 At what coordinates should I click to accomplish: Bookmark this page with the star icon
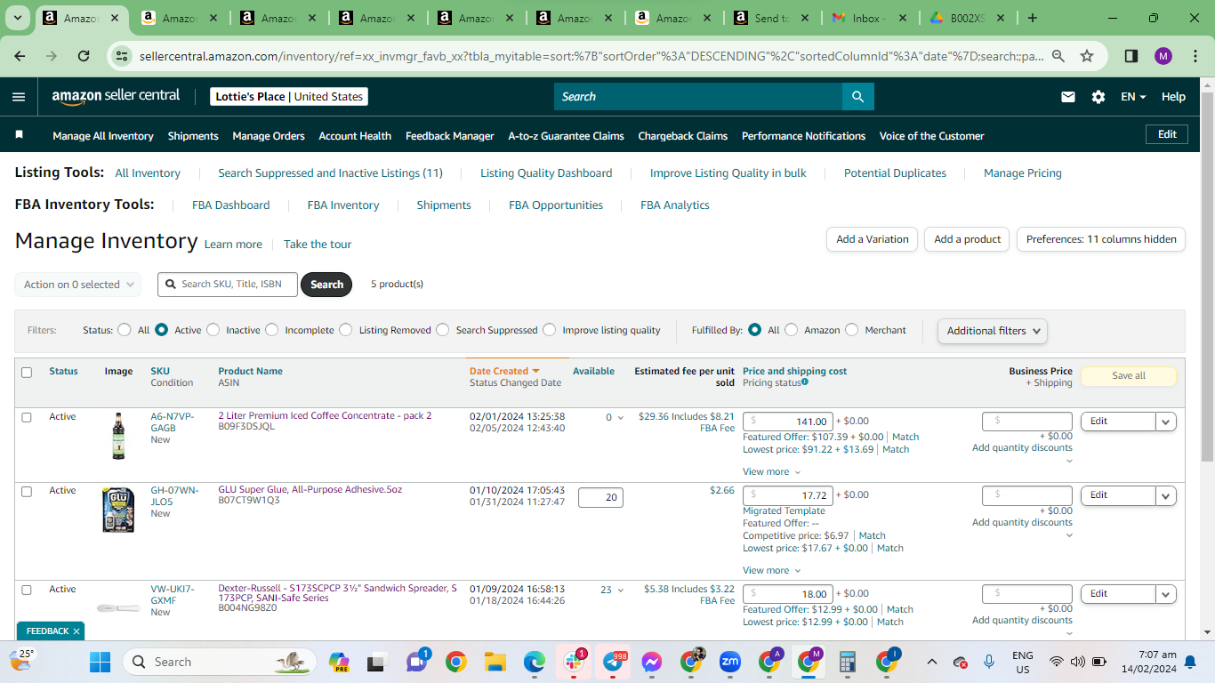click(x=1087, y=56)
